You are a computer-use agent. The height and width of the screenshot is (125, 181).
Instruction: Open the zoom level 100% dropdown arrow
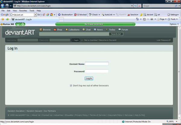[176, 122]
